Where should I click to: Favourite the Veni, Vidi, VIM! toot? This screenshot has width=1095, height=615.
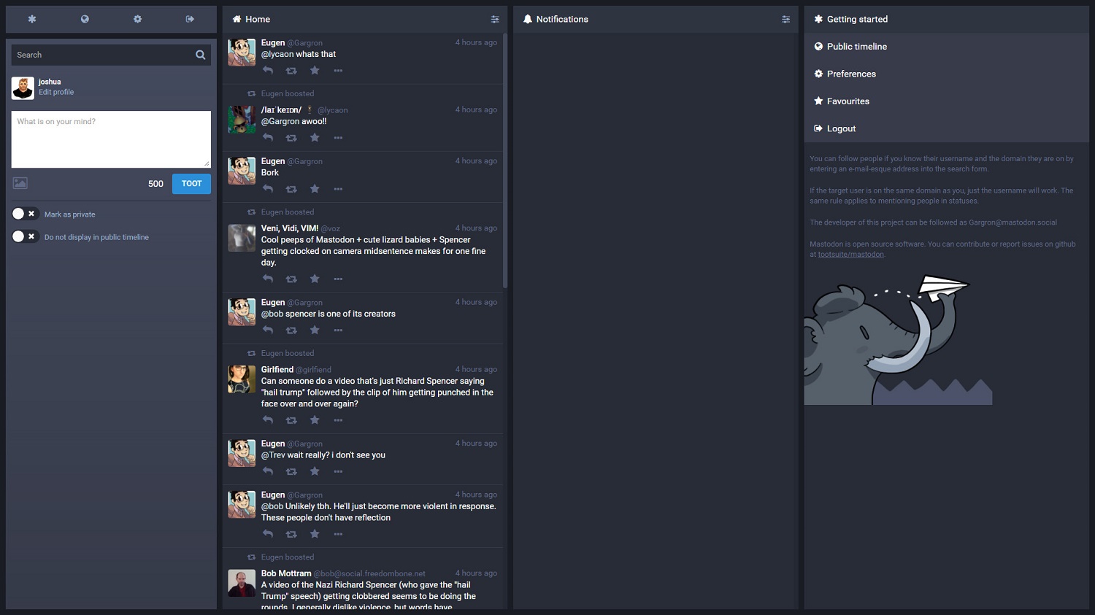tap(315, 279)
